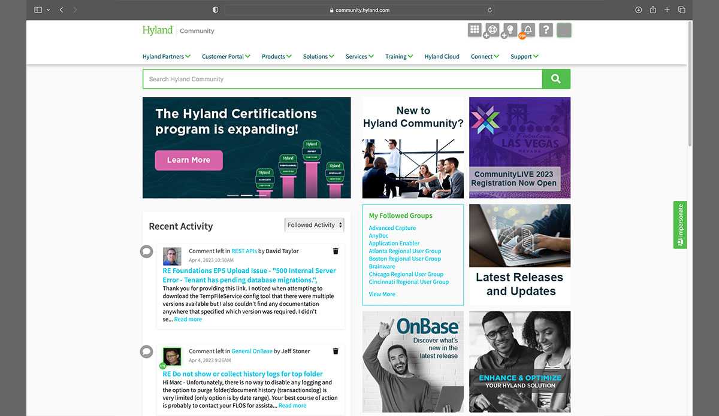The image size is (719, 416).
Task: Toggle the Safari sidebar
Action: [x=38, y=10]
